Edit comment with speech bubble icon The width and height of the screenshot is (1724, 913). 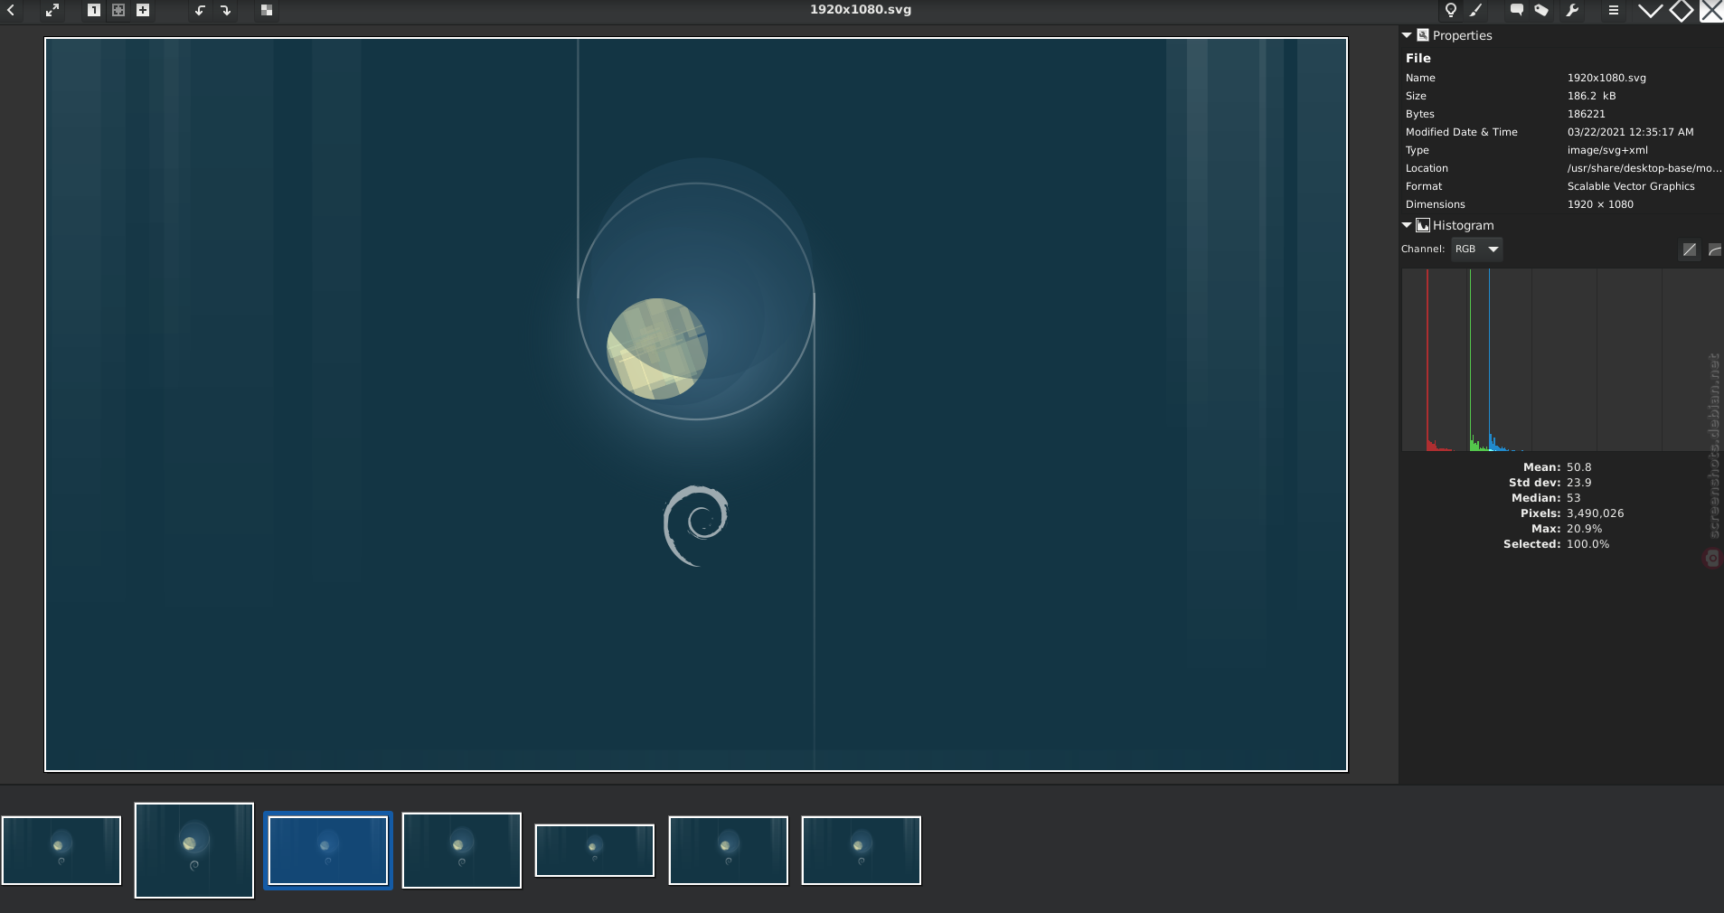click(x=1517, y=10)
